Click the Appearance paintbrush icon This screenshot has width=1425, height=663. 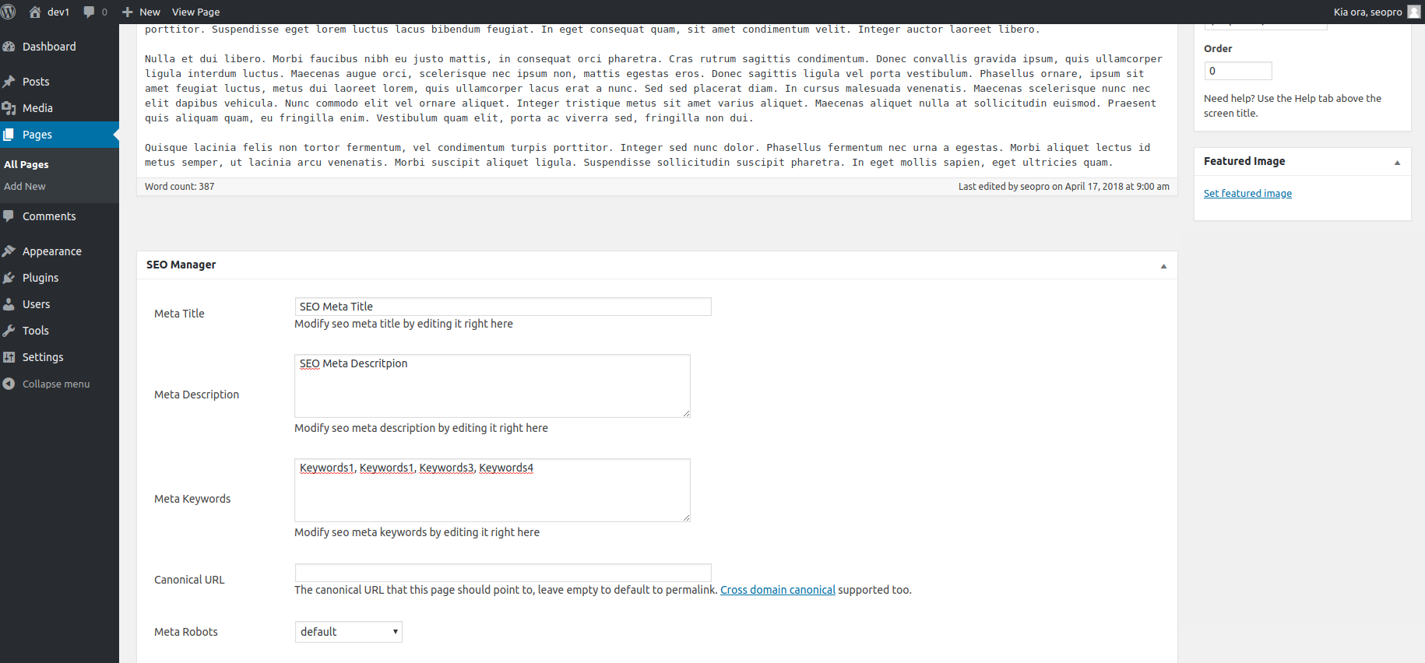9,251
